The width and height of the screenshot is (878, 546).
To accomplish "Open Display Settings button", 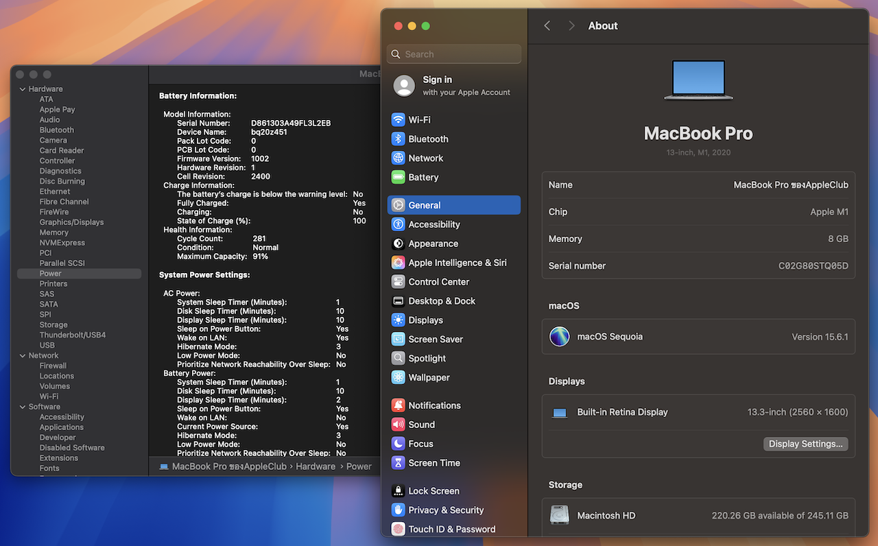I will tap(805, 444).
